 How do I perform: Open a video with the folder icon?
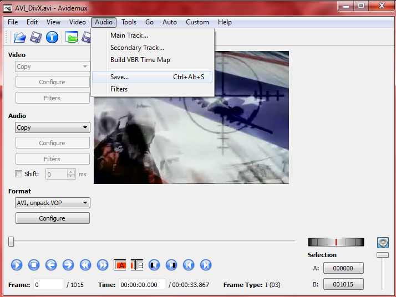click(x=20, y=38)
